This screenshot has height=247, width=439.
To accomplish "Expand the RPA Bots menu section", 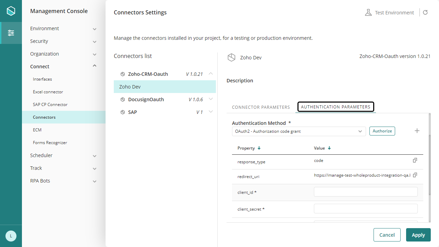I will click(x=95, y=181).
